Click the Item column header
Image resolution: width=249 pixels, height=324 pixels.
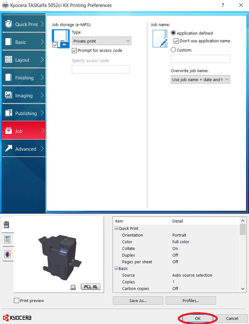(142, 221)
